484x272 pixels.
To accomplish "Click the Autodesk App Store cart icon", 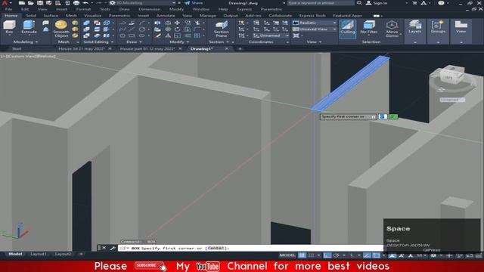I will 414,3.
